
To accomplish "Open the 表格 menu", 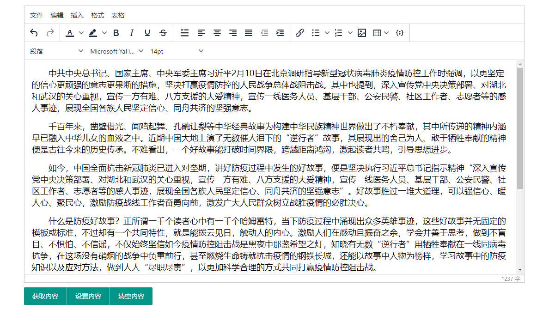I will (x=118, y=15).
